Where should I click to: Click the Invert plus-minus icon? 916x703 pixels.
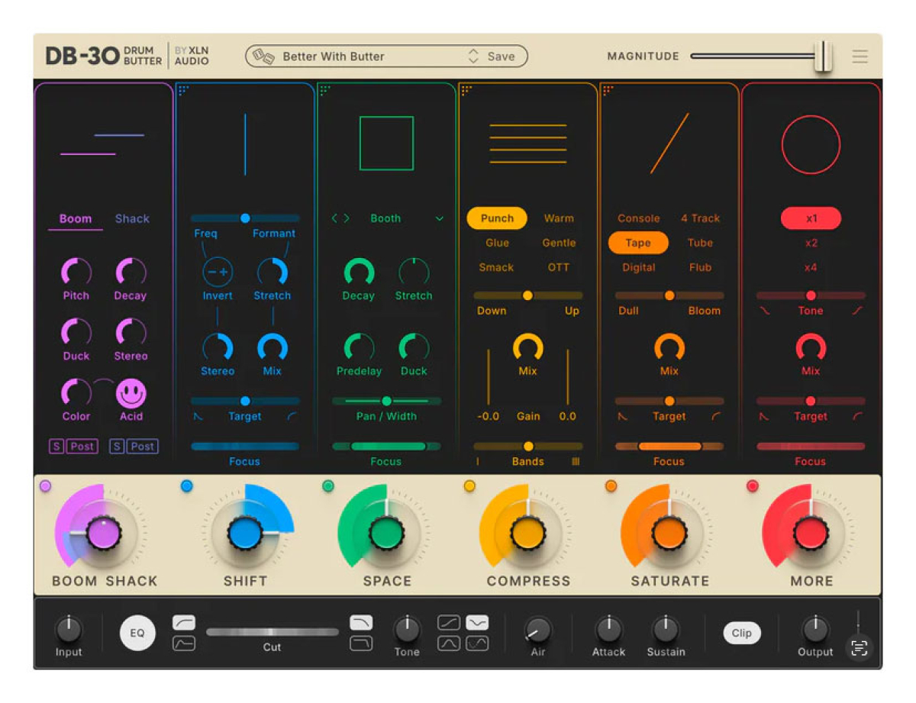point(218,272)
